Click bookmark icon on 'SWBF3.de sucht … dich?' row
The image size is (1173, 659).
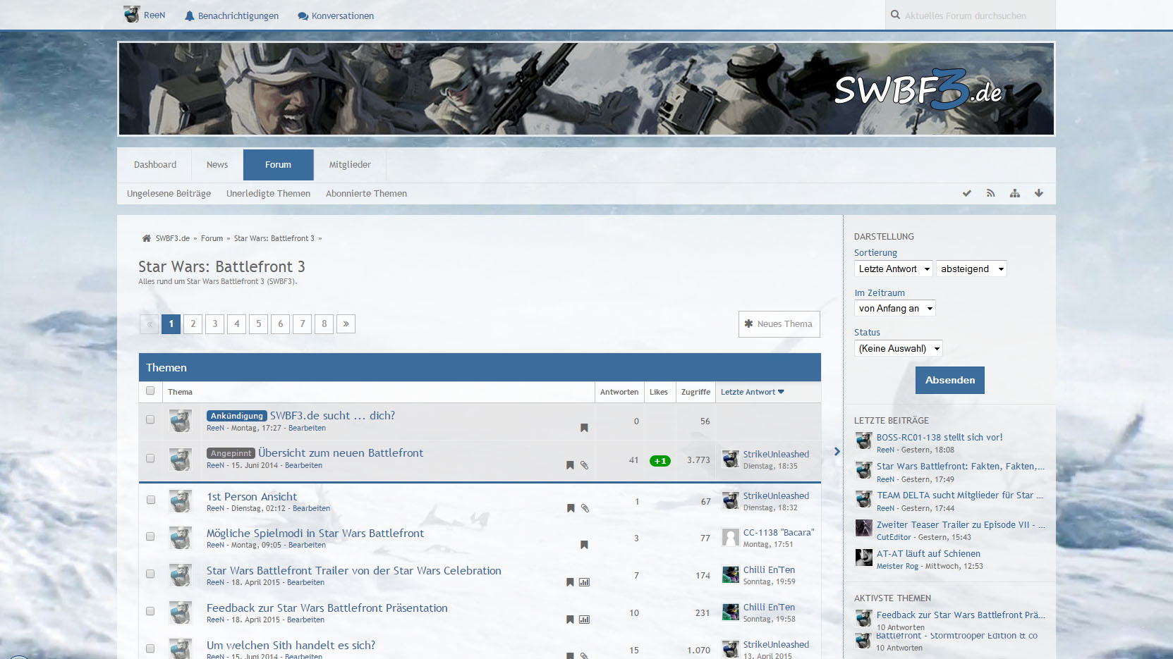(x=584, y=428)
